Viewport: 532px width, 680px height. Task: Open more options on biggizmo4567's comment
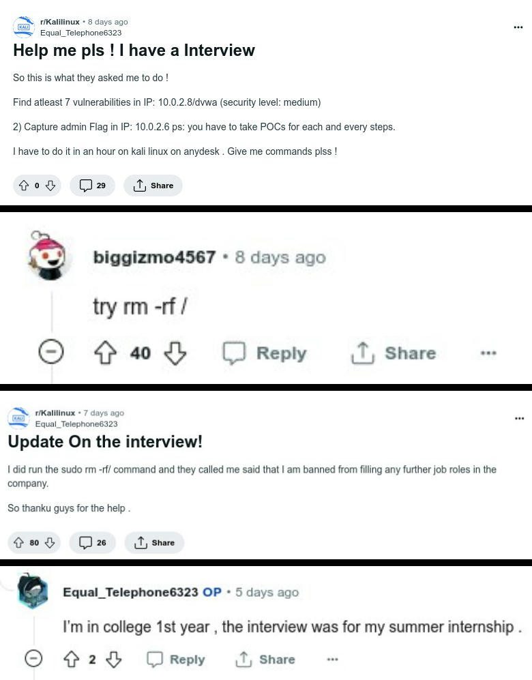(x=488, y=353)
